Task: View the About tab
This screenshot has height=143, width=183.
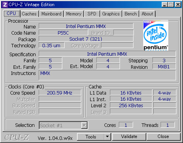Action: [x=147, y=14]
